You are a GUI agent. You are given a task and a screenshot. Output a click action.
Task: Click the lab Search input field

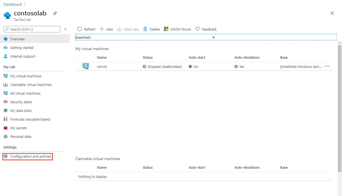click(x=31, y=29)
